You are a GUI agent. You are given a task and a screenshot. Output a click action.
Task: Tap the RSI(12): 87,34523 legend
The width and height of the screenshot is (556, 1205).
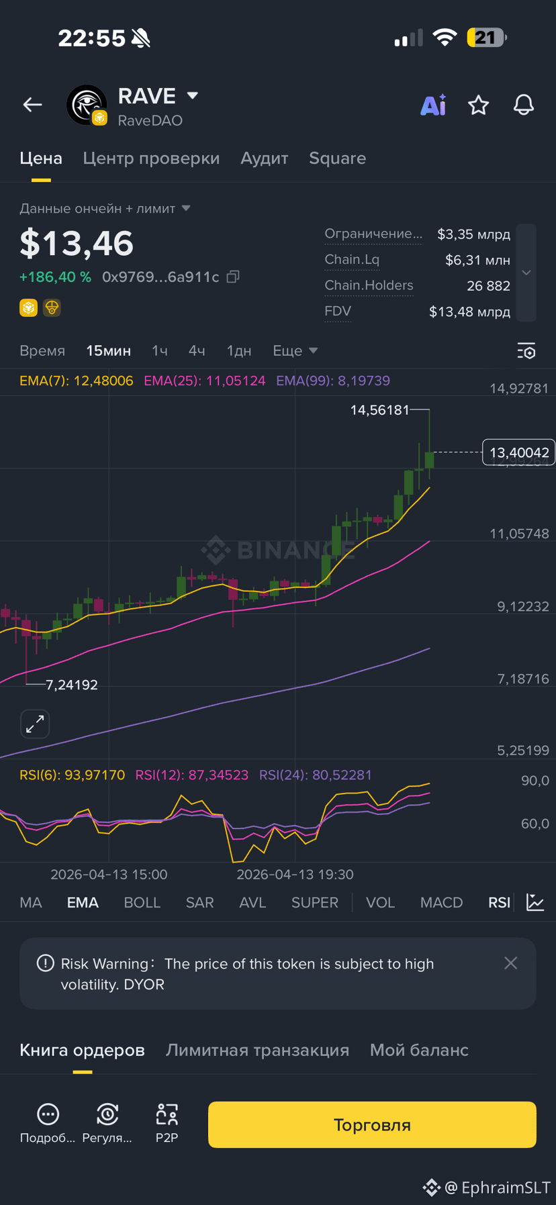[191, 775]
